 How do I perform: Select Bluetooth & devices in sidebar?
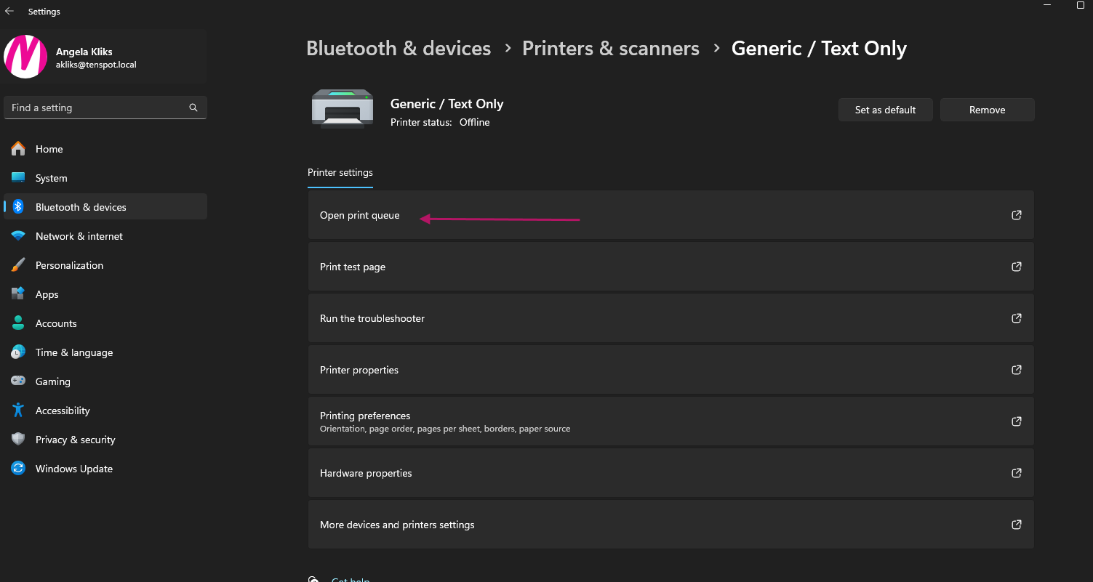coord(105,207)
